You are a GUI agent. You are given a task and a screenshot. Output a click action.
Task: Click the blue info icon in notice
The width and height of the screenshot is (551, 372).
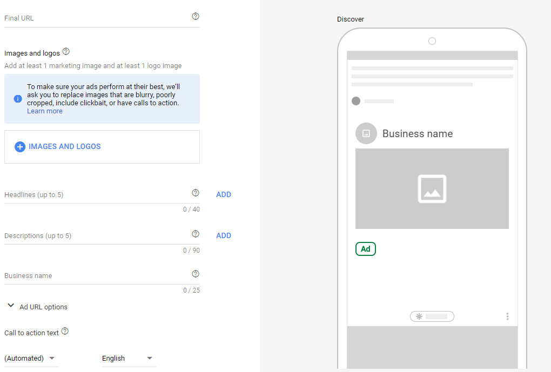[x=18, y=99]
